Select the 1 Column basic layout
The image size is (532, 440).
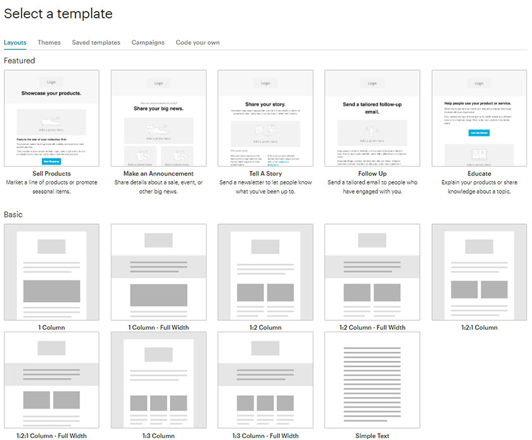[51, 272]
